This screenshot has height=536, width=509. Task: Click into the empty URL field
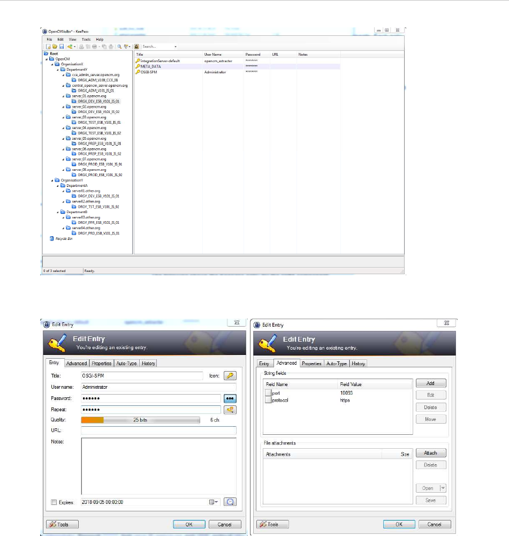[x=158, y=431]
